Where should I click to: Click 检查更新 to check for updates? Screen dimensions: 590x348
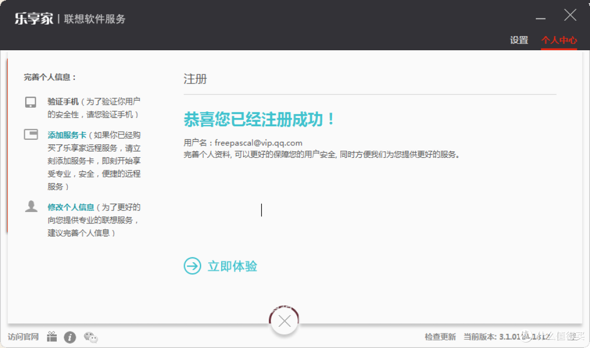point(440,337)
